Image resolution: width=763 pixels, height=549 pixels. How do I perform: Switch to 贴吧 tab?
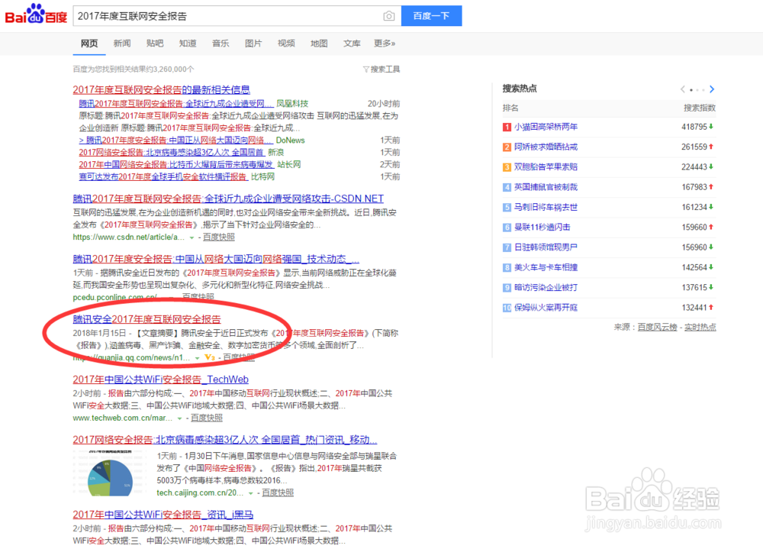pos(155,44)
